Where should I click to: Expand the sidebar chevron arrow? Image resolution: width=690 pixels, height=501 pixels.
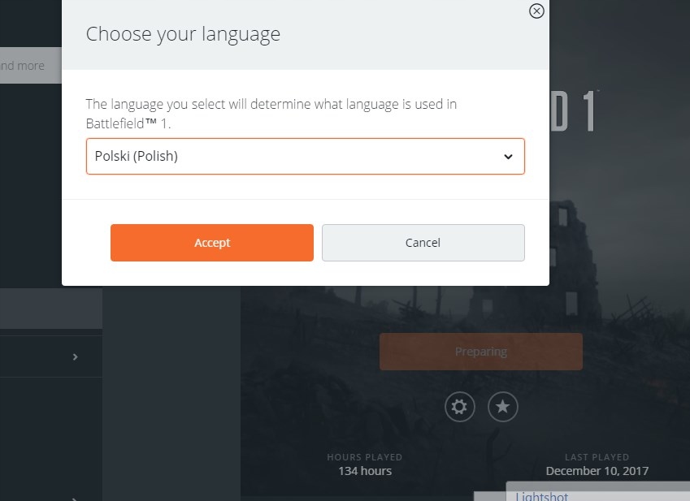pyautogui.click(x=76, y=356)
